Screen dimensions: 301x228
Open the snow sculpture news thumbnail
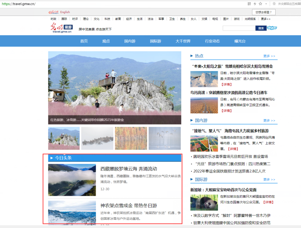pyautogui.click(x=204, y=79)
